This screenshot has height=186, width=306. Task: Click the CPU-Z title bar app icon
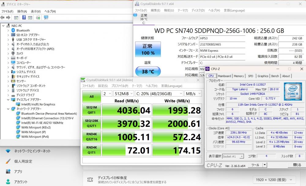coord(207,69)
